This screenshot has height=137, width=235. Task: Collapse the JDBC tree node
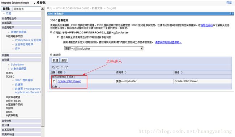[x=7, y=76]
